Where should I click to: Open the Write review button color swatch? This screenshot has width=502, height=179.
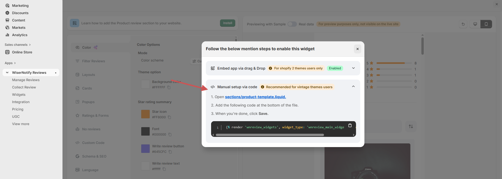tap(145, 149)
